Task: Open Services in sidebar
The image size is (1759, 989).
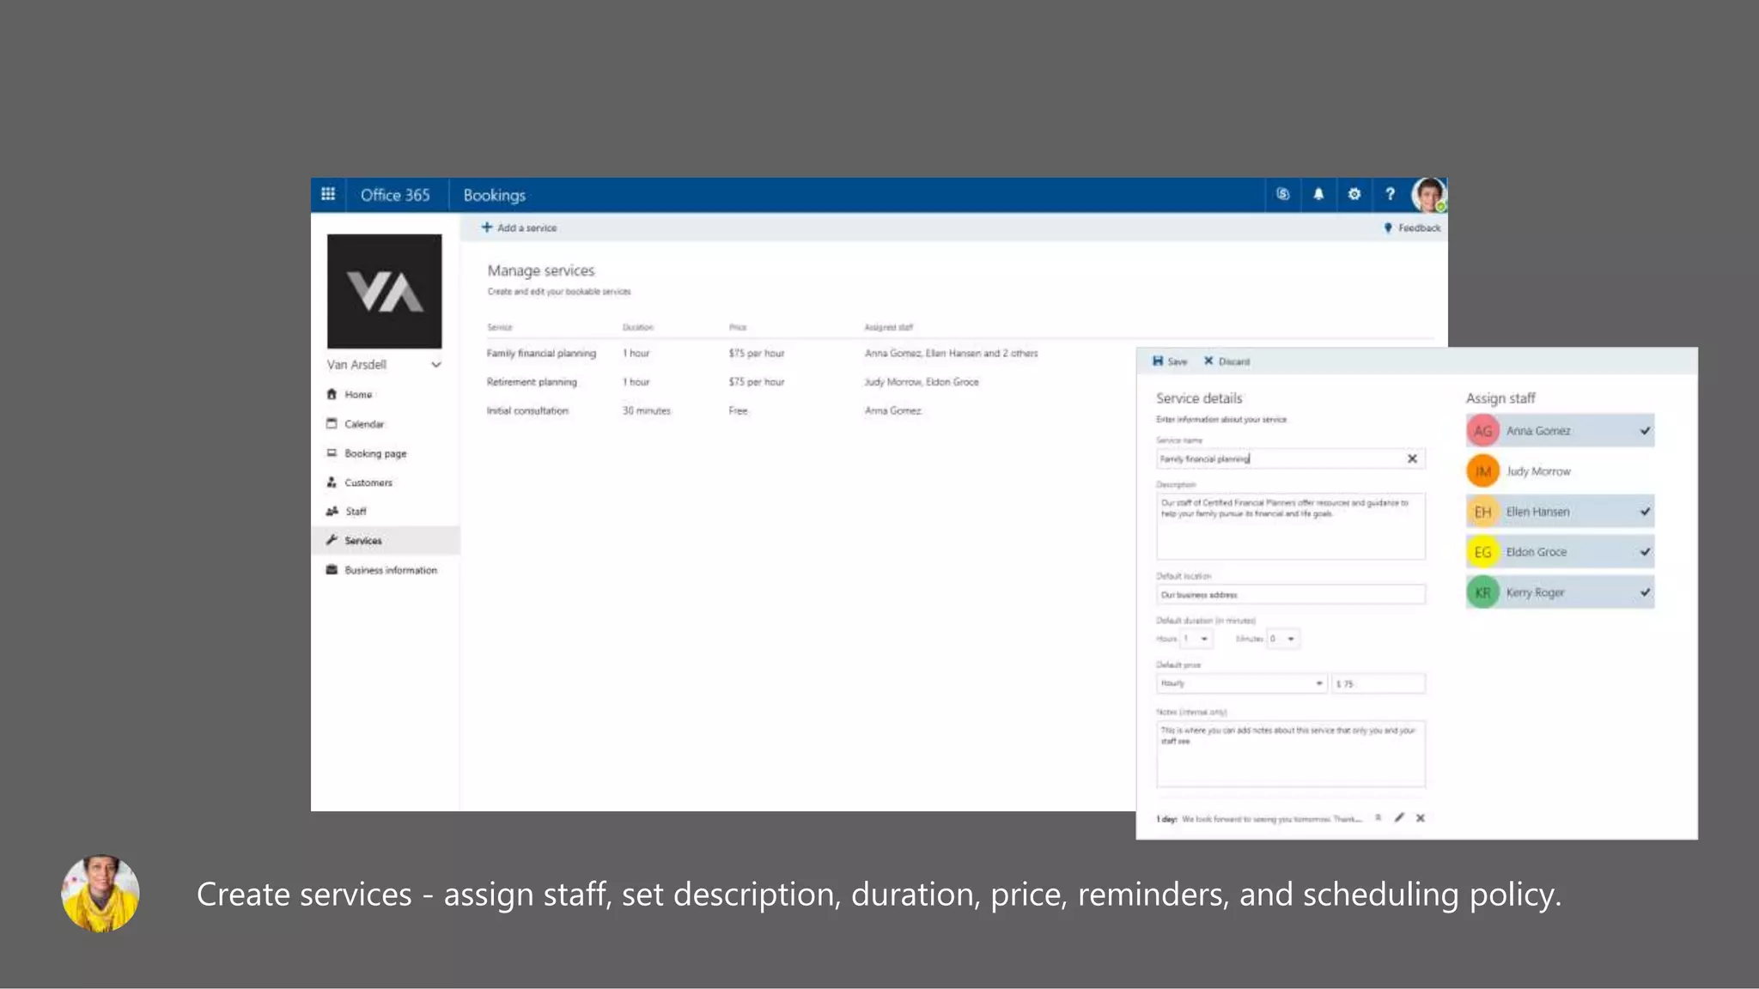Action: tap(384, 541)
